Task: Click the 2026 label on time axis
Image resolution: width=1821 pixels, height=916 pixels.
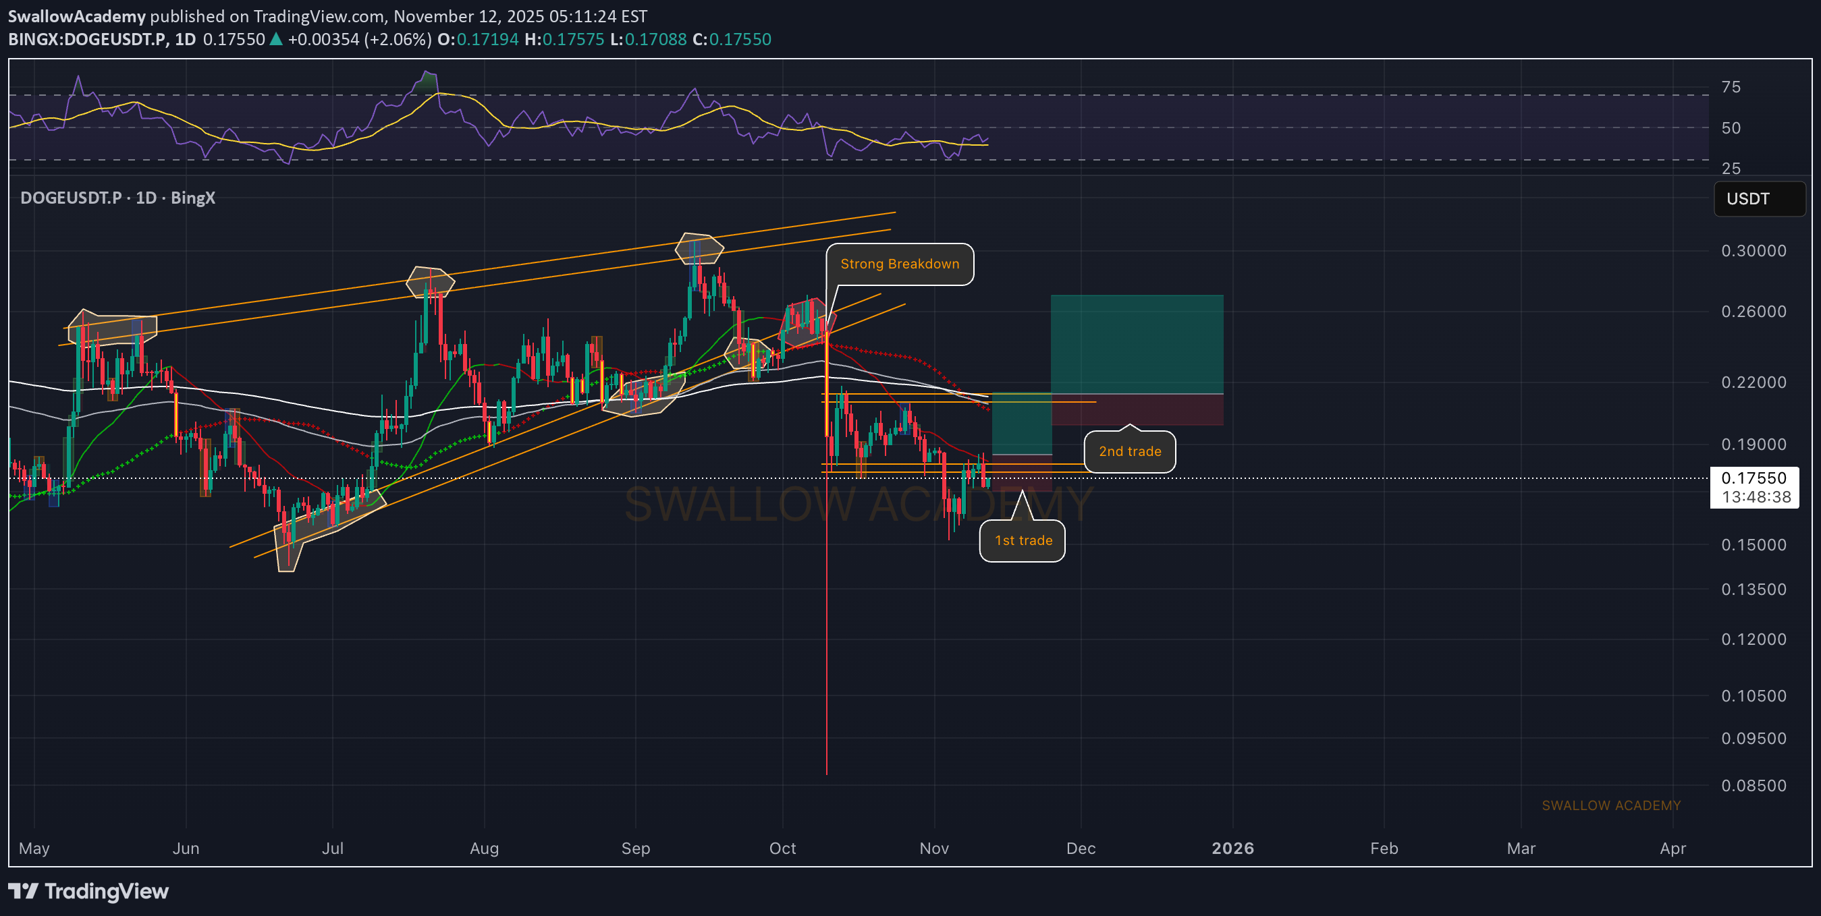Action: [1232, 848]
